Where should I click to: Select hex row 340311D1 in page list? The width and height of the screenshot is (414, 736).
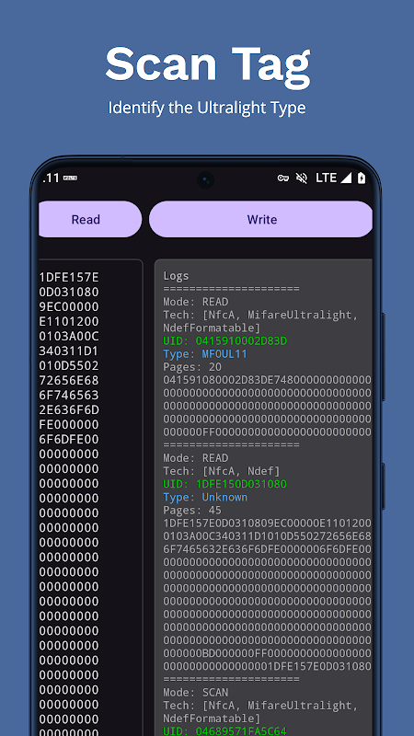69,351
